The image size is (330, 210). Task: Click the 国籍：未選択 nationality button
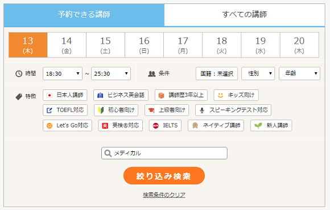(217, 73)
